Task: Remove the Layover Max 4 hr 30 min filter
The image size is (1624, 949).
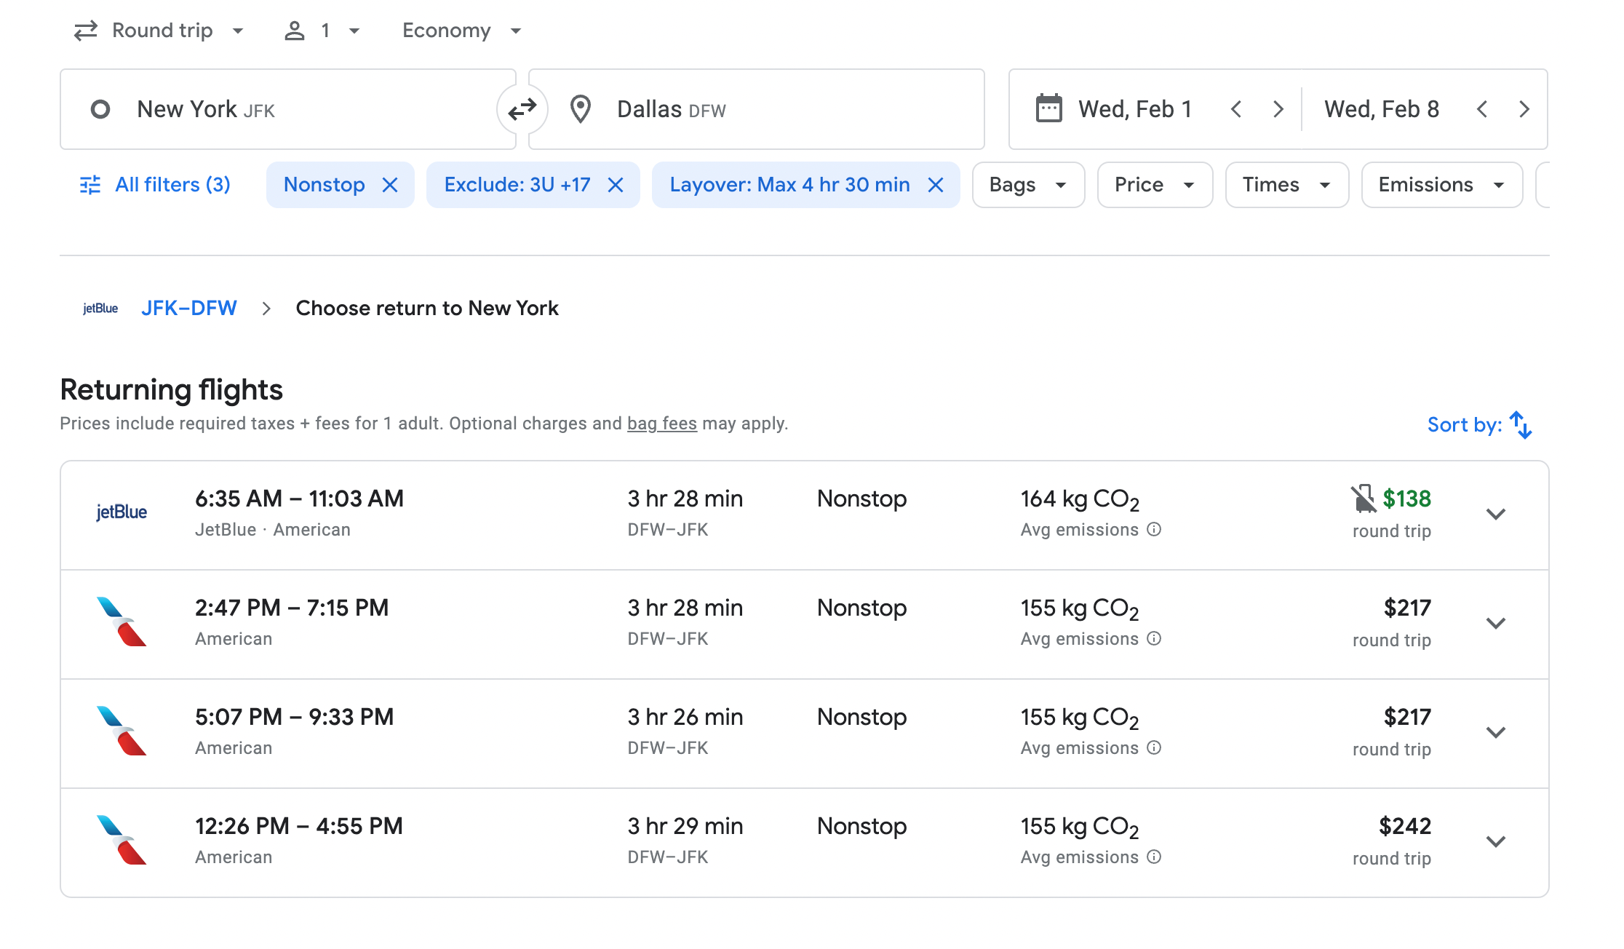Action: 935,184
